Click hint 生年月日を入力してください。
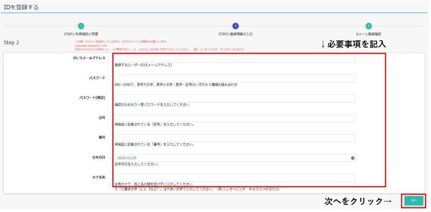The width and height of the screenshot is (431, 212). [136, 164]
